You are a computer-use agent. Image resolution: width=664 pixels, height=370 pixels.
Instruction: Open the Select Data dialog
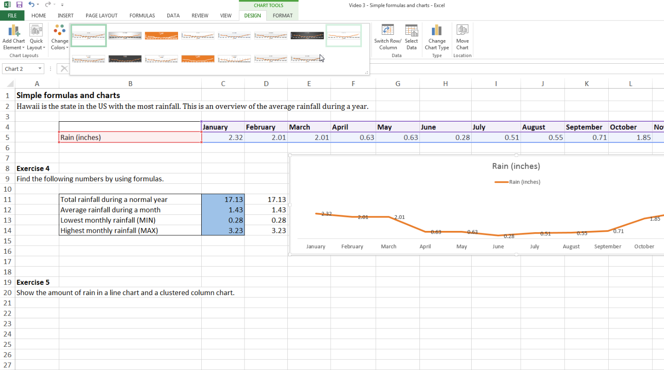pyautogui.click(x=411, y=37)
